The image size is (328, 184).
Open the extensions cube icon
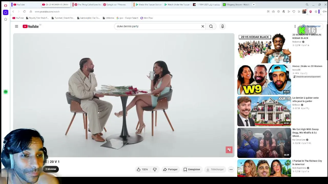click(316, 11)
